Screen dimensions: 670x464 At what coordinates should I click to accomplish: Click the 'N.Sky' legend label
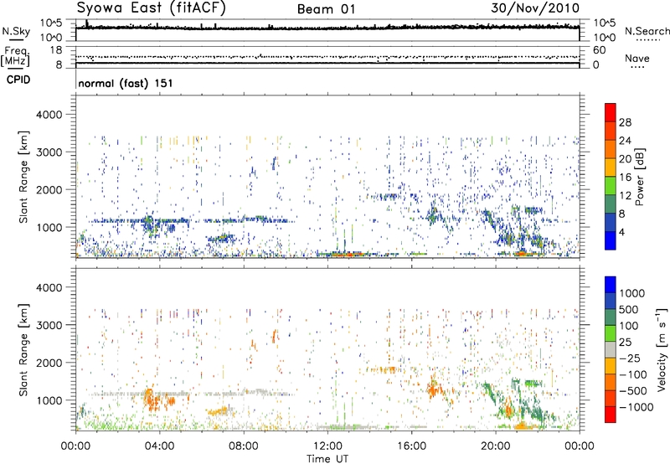tap(16, 31)
